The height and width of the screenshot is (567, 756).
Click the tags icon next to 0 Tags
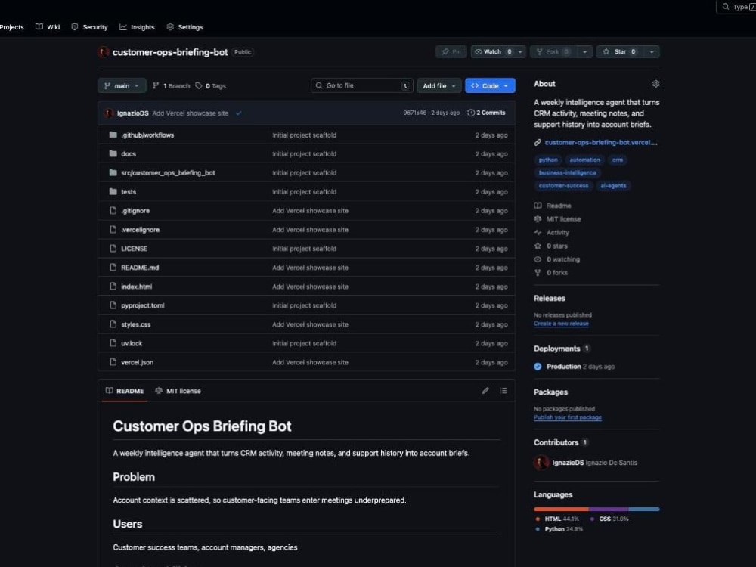click(199, 86)
